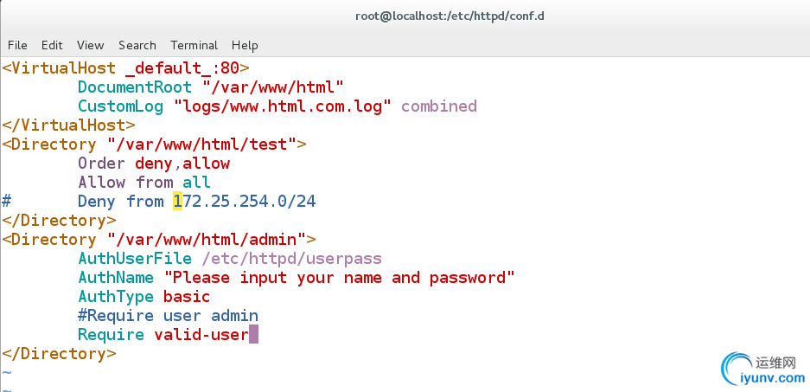
Task: Click the commented #Require user admin line
Action: coord(168,316)
